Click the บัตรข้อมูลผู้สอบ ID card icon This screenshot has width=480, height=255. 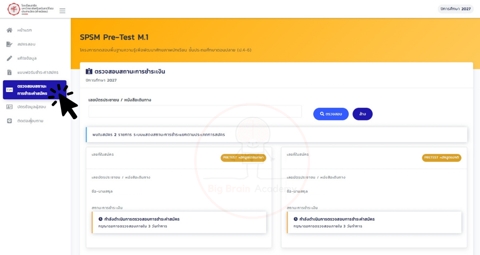point(10,107)
